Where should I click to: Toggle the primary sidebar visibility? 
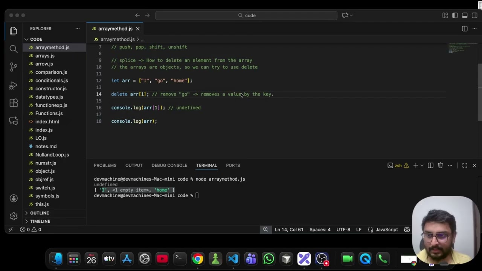click(x=455, y=15)
